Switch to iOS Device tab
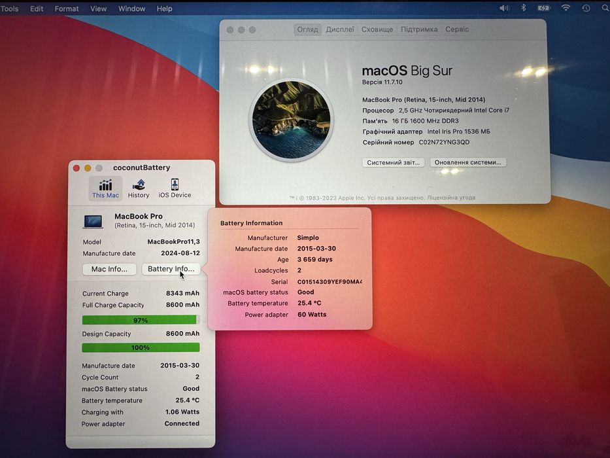The height and width of the screenshot is (458, 610). pos(175,189)
